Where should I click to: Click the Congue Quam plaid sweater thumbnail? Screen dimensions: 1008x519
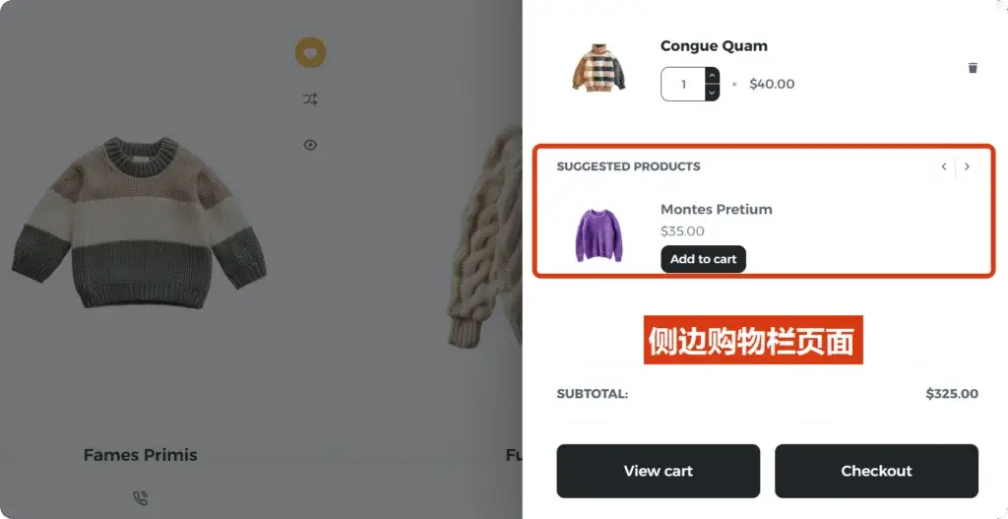598,68
